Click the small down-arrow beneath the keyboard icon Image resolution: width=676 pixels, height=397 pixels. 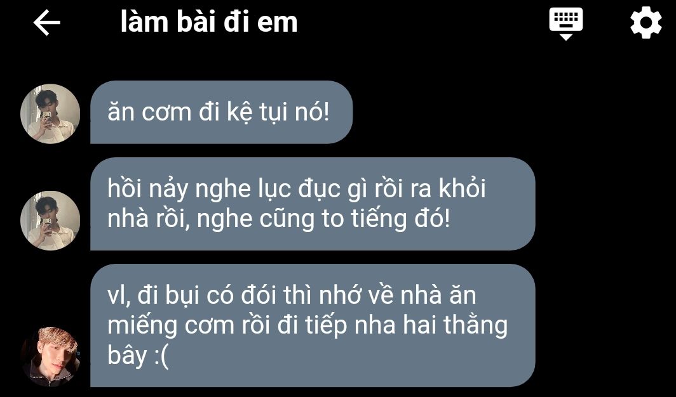point(565,37)
